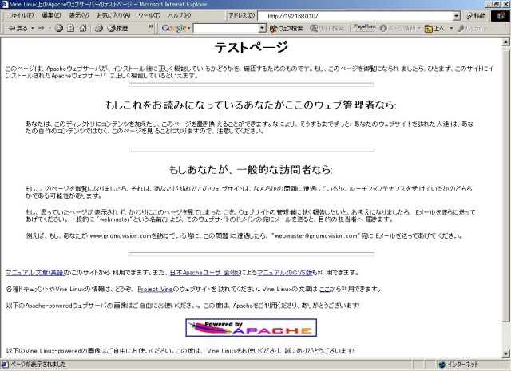Viewport: 511px width, 371px height.
Task: Open the お気に入り (Favorites) menu
Action: pos(113,15)
